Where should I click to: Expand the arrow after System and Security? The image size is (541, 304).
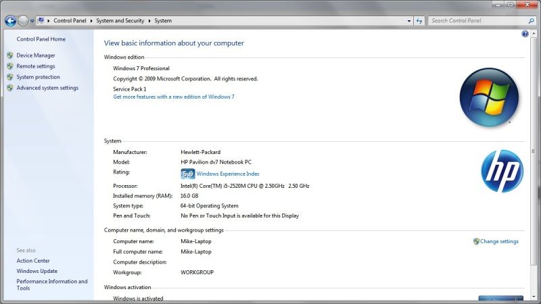[149, 21]
